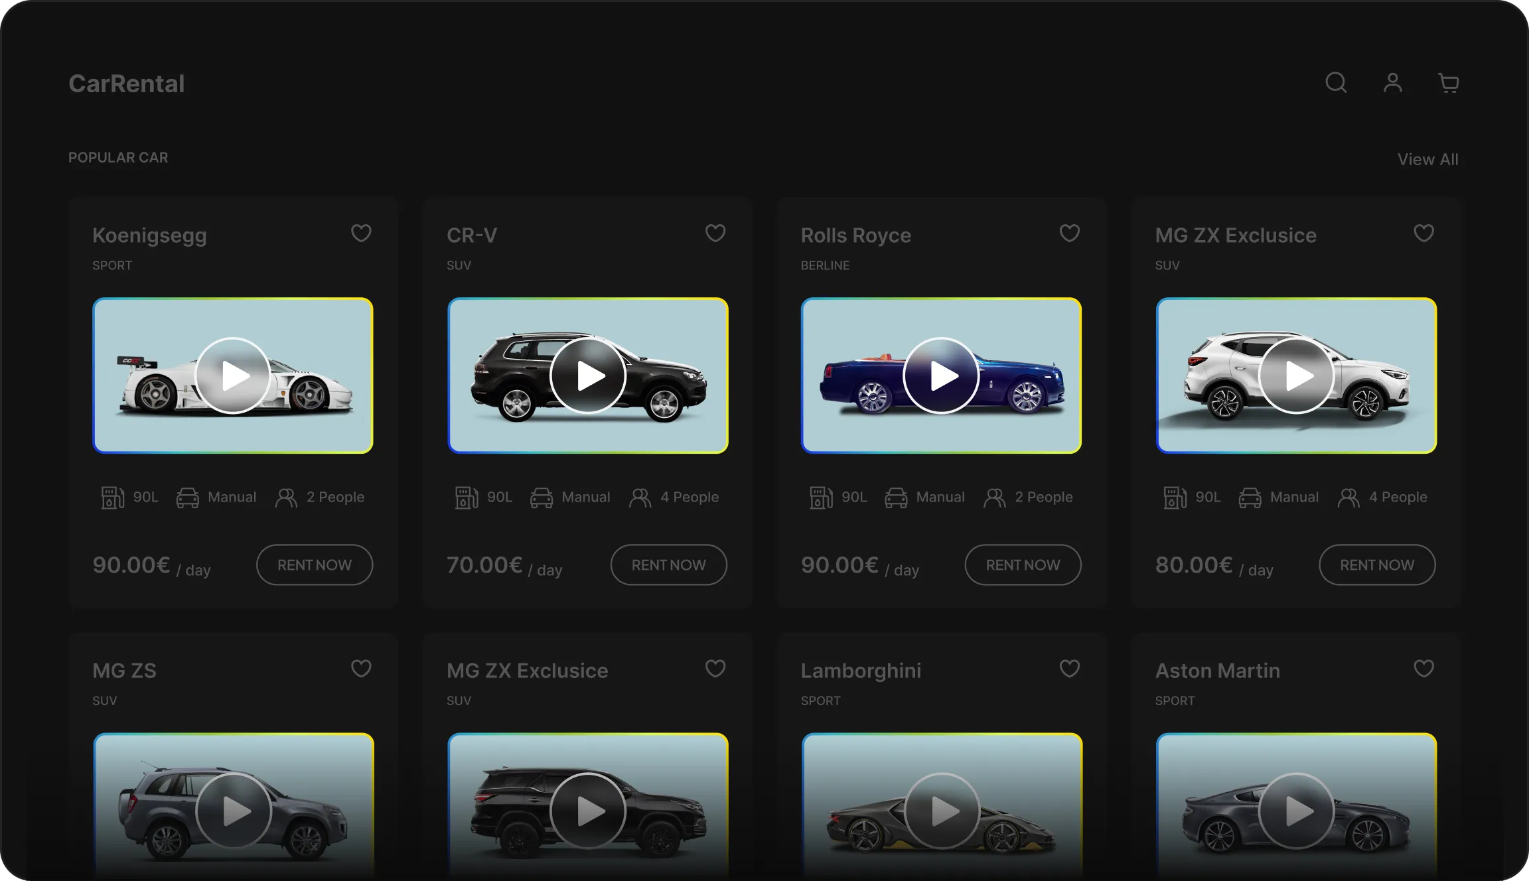Play the Aston Martin video
The image size is (1529, 881).
point(1297,811)
